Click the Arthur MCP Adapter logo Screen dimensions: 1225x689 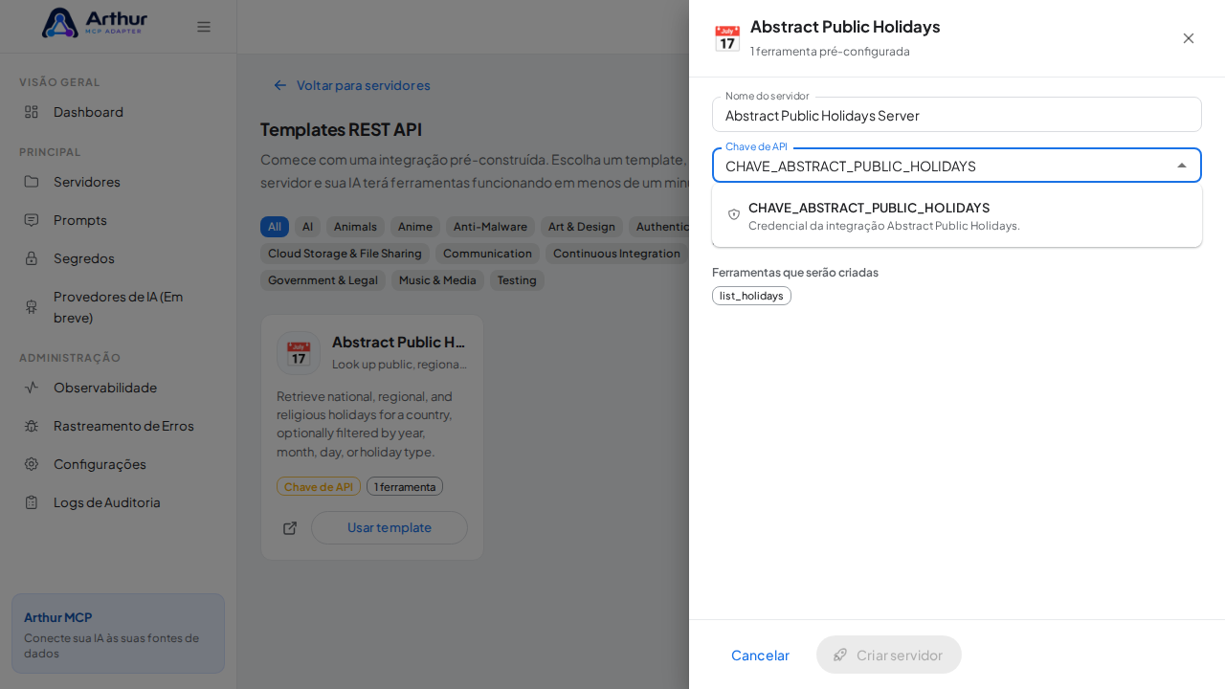click(x=95, y=23)
